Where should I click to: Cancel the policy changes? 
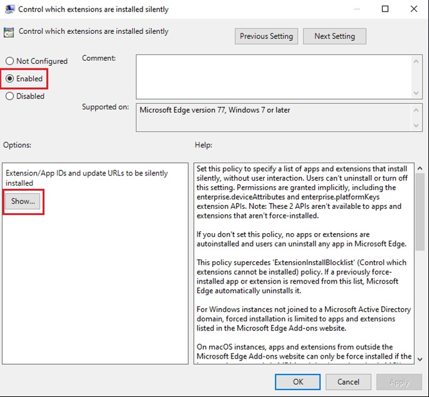click(348, 382)
